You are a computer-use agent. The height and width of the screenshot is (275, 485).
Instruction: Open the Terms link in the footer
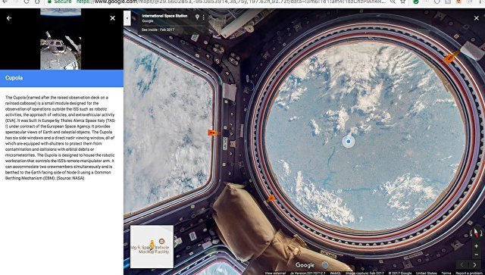click(446, 273)
